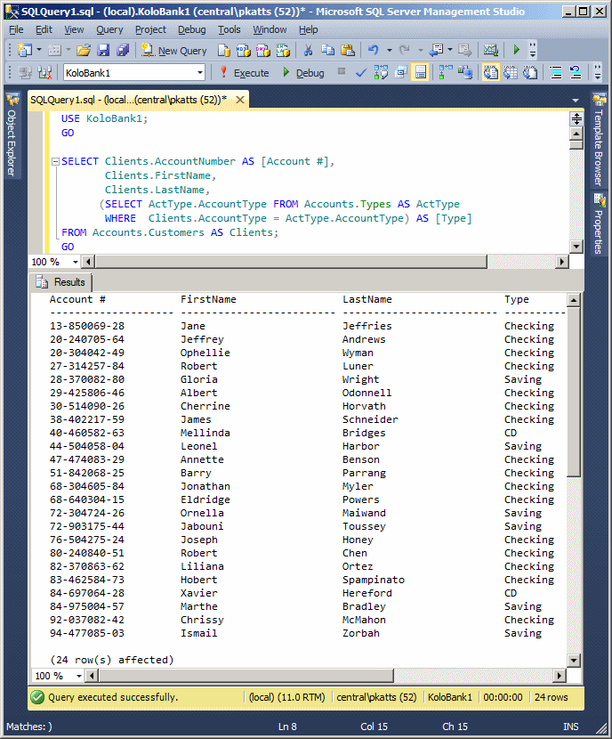Click the Analysis Services DMX Query icon
The width and height of the screenshot is (612, 739).
click(263, 50)
